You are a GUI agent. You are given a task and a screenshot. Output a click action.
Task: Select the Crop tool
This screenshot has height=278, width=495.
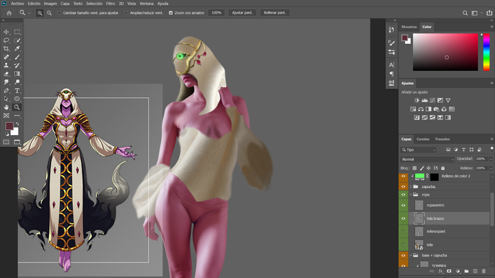pos(6,48)
